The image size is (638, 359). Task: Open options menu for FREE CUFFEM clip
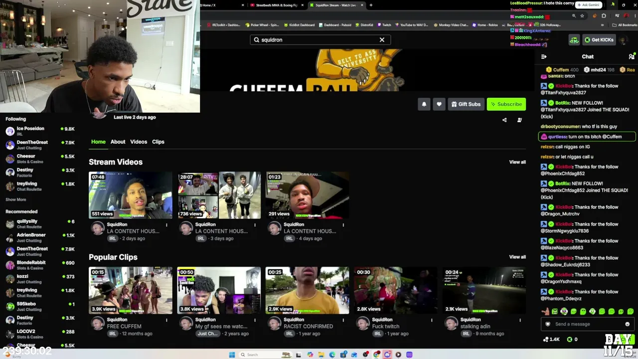[166, 320]
